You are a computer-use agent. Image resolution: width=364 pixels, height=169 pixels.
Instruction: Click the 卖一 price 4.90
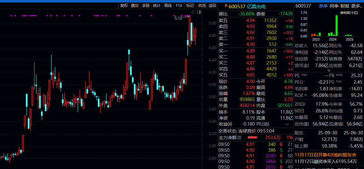coord(250,44)
